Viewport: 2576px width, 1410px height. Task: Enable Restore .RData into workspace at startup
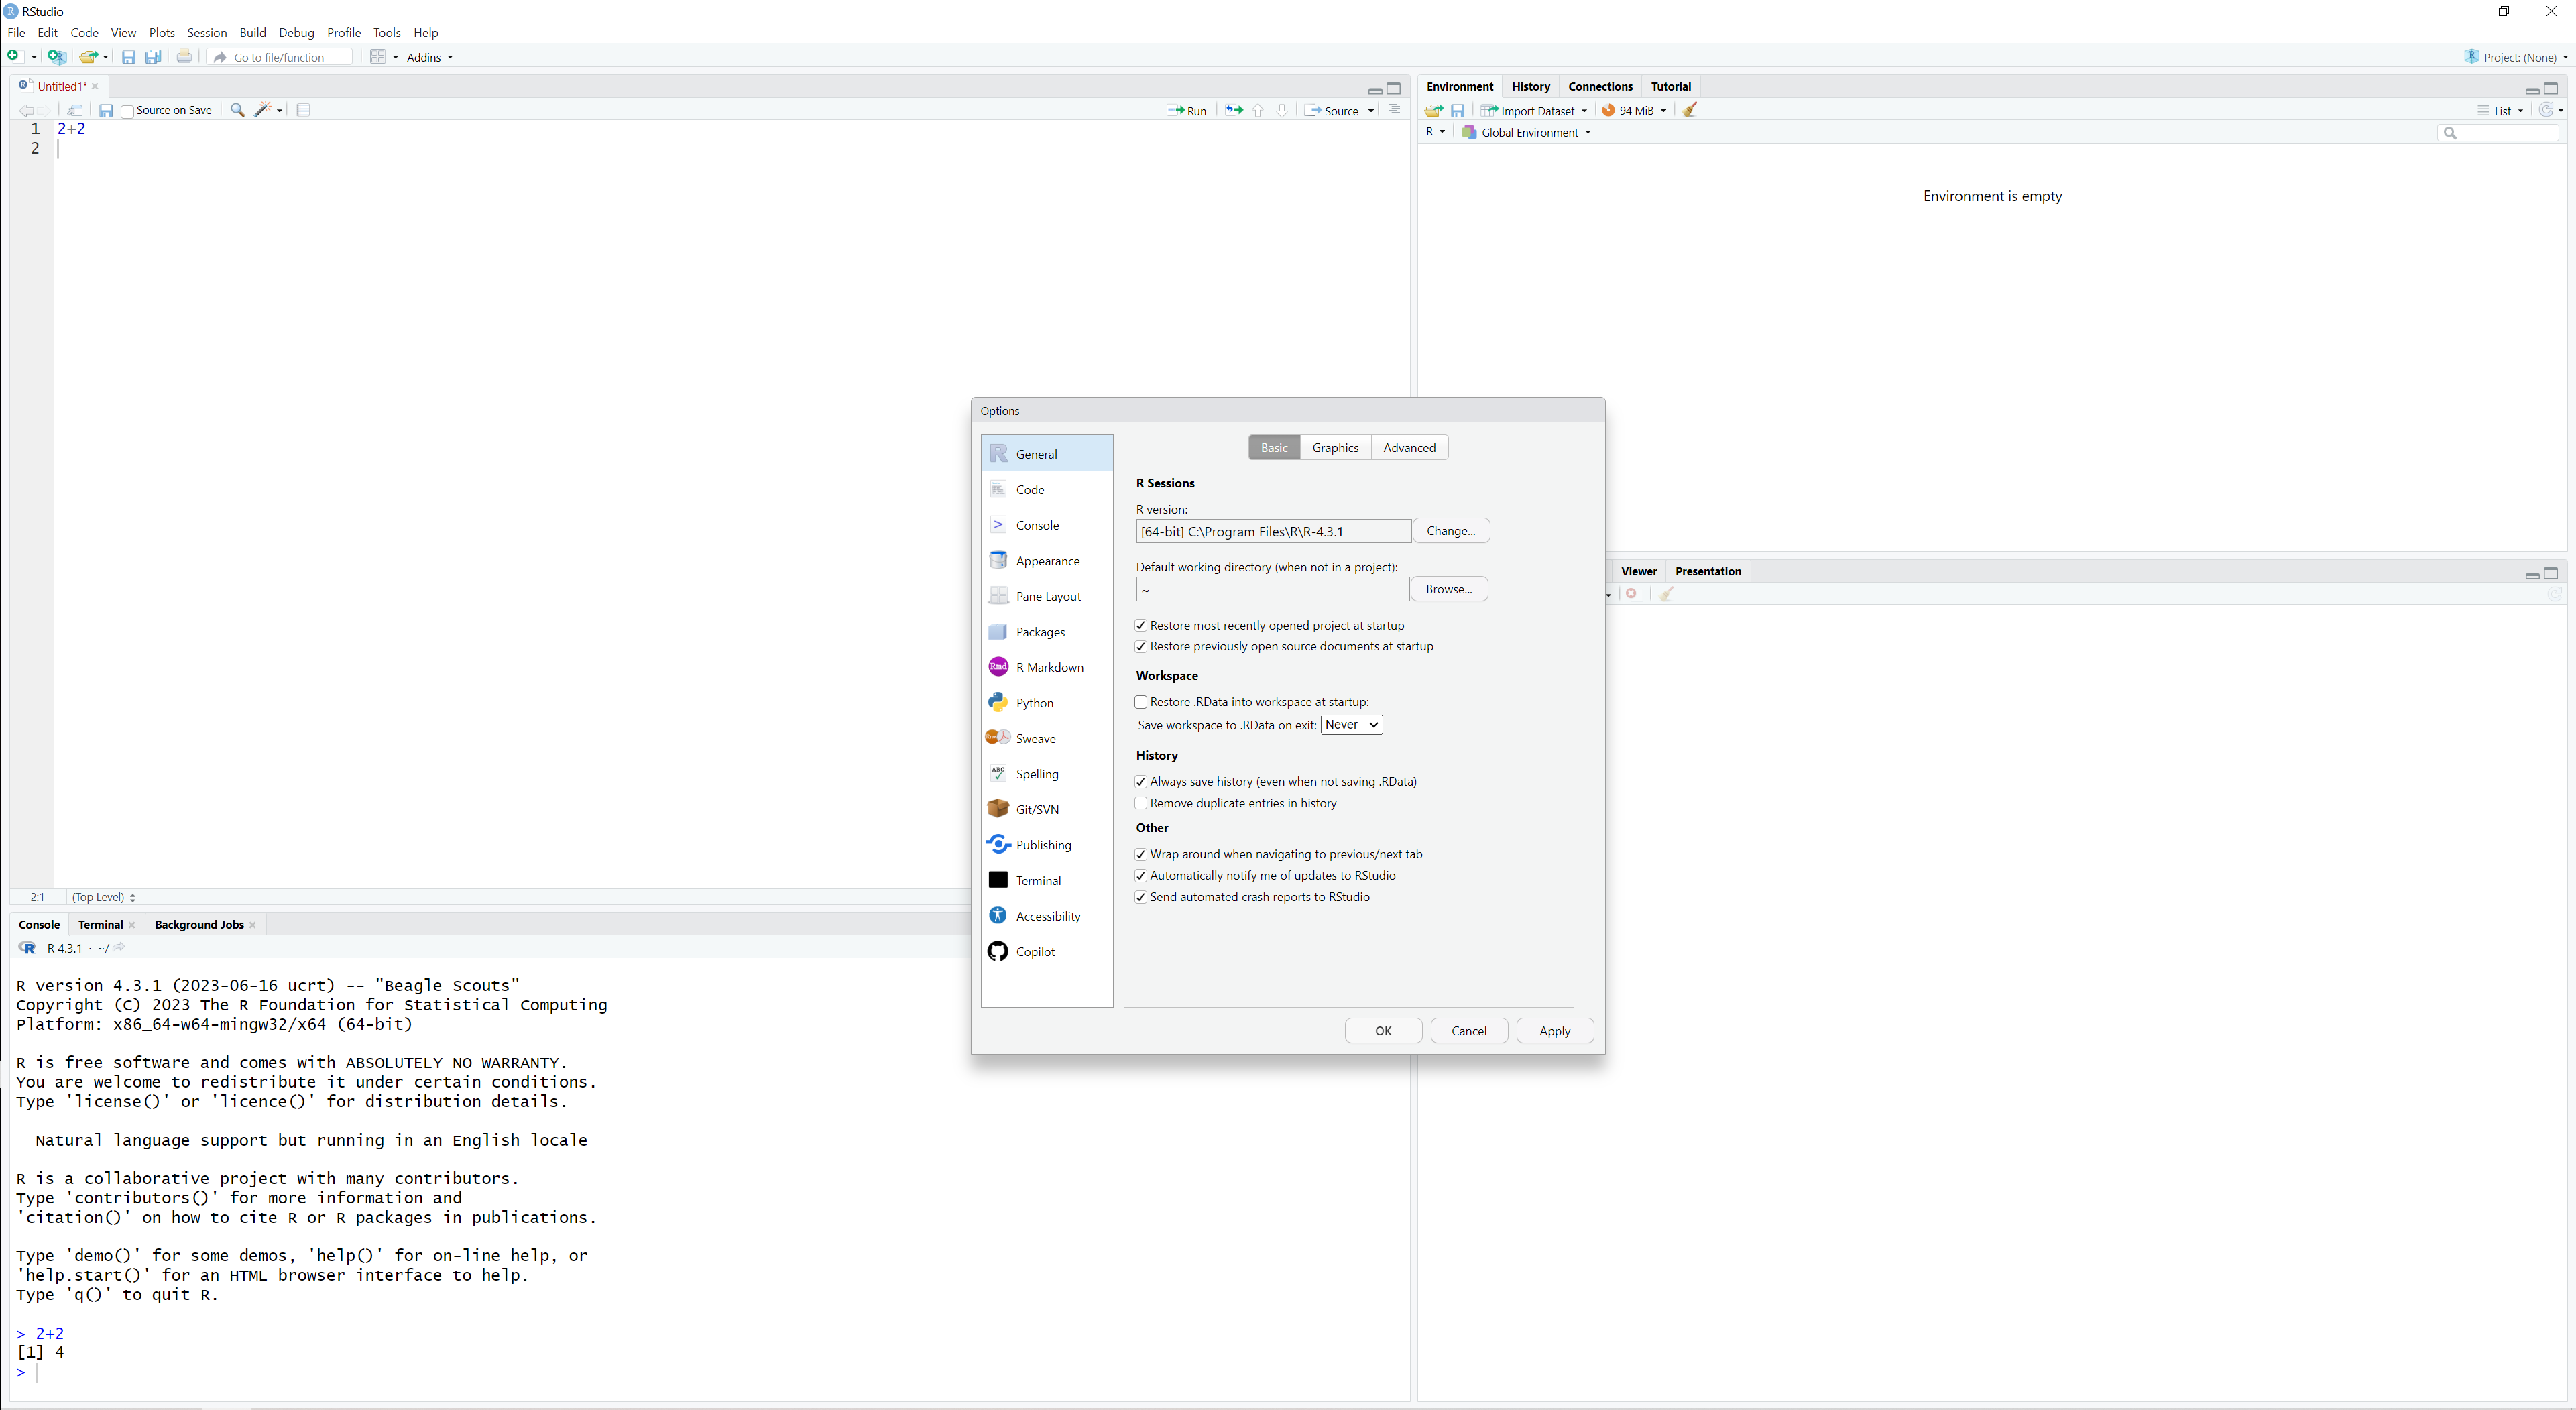(x=1141, y=702)
